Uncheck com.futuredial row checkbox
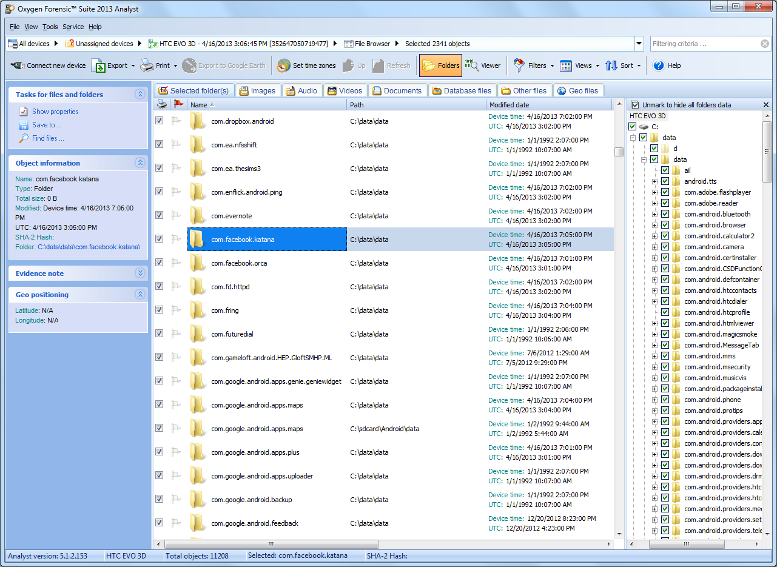 [x=159, y=334]
